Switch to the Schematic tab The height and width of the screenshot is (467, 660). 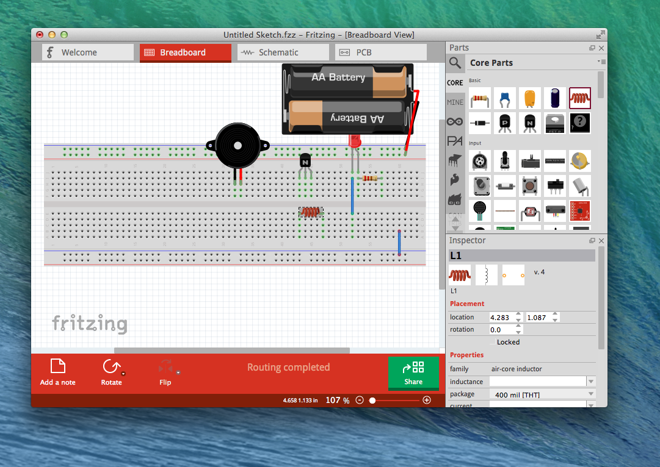[283, 52]
